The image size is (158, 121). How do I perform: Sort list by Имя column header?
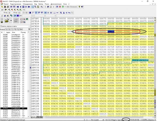tap(14, 33)
